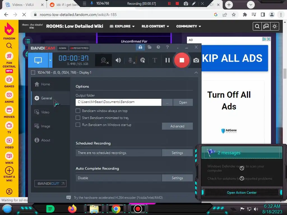Toggle mouse click effect icon
Image resolution: width=287 pixels, height=215 pixels.
(x=143, y=60)
